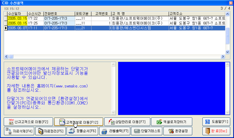Click left arrow of table horizontal scrollbar
The image size is (234, 138).
(6, 57)
